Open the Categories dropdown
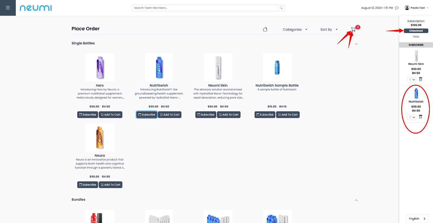 (x=295, y=29)
